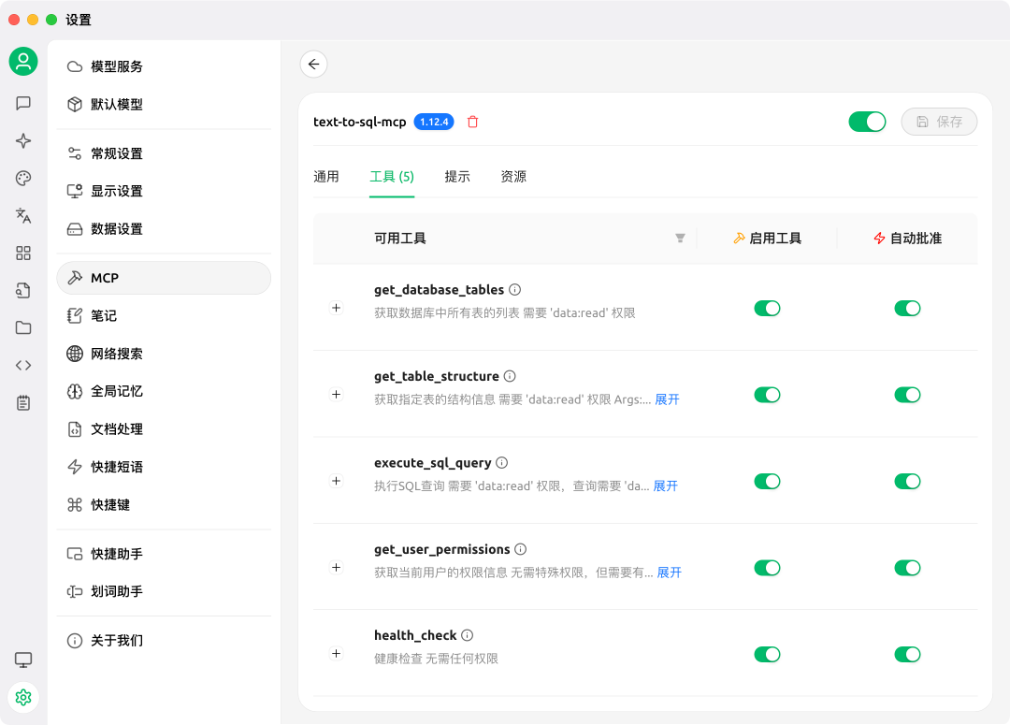Switch to the 提示 tab
Image resolution: width=1010 pixels, height=725 pixels.
(457, 176)
